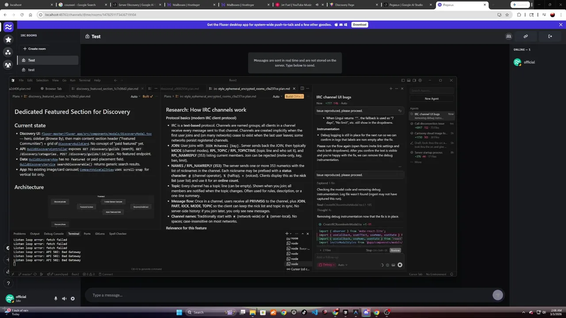Switch to Ports panel tab

[x=87, y=234]
